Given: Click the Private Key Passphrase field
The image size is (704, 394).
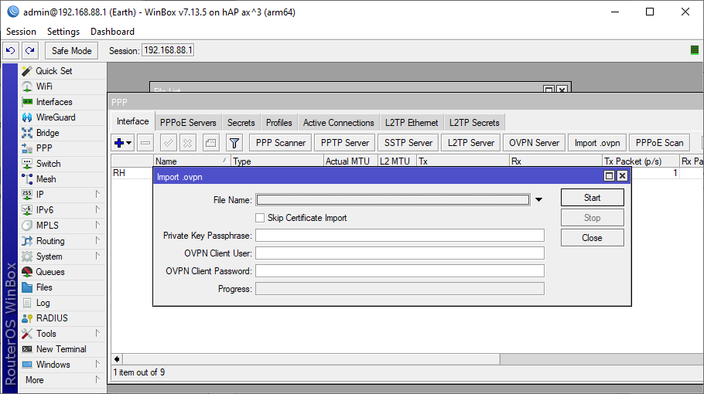Looking at the screenshot, I should pos(400,236).
